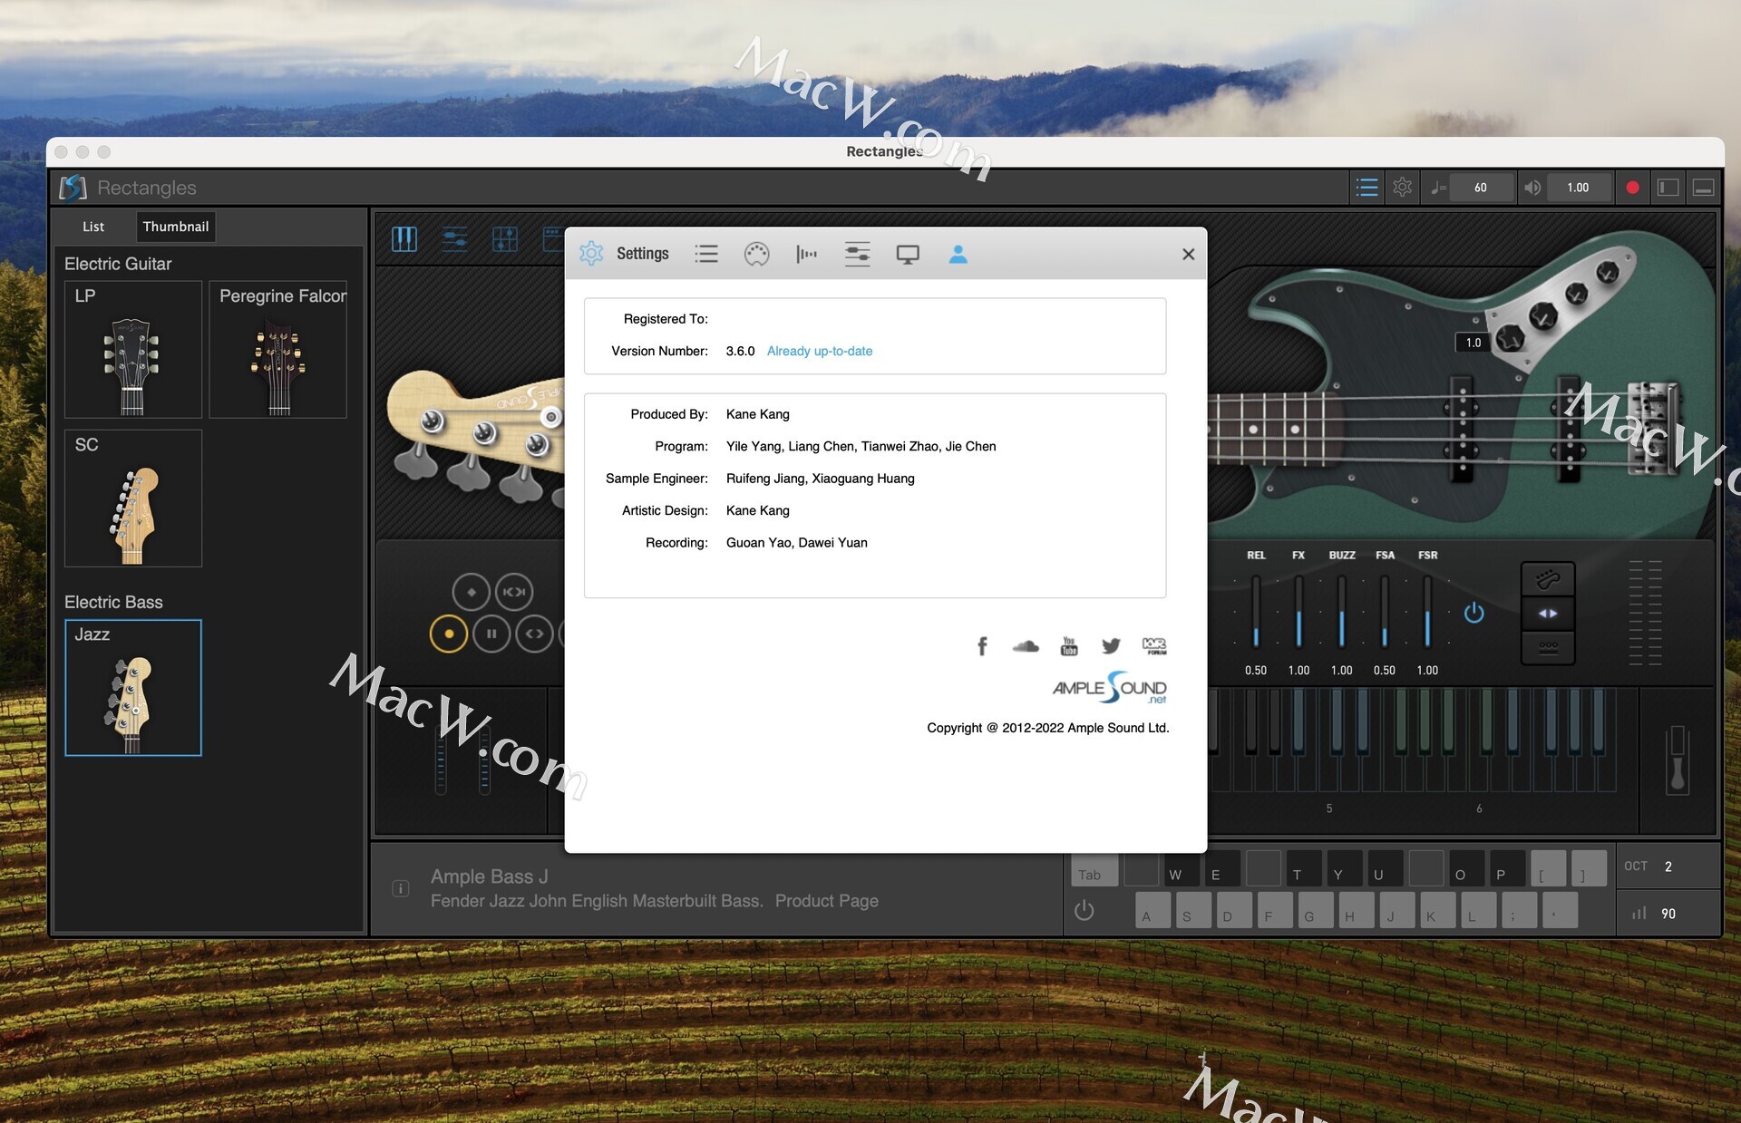Open the Product Page link
The image size is (1741, 1123).
pos(826,901)
